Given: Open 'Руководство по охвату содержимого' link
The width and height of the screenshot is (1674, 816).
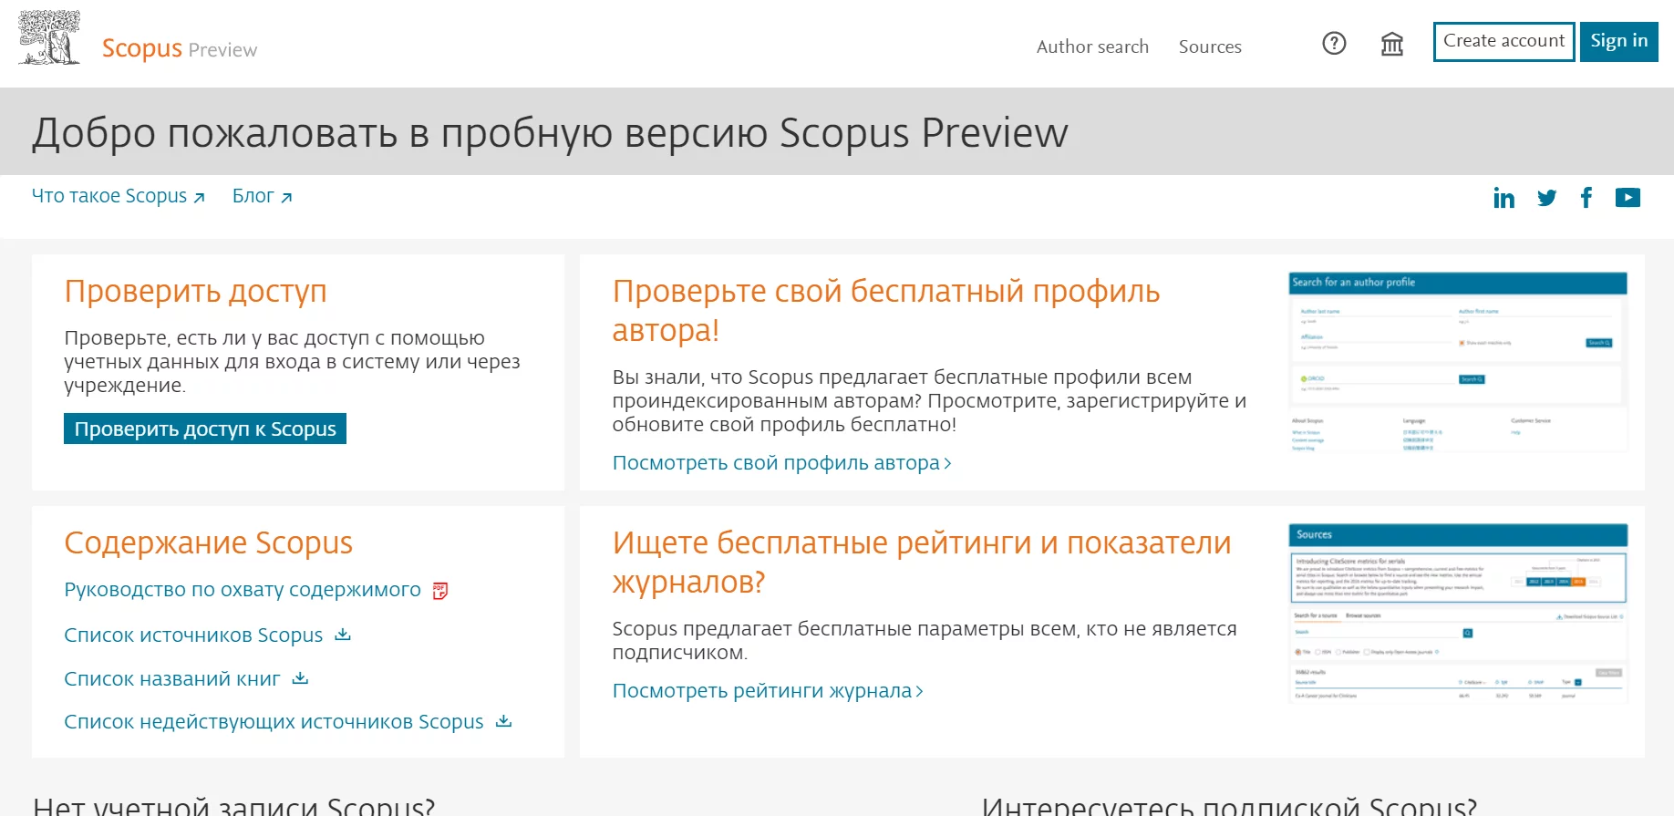Looking at the screenshot, I should (x=243, y=590).
